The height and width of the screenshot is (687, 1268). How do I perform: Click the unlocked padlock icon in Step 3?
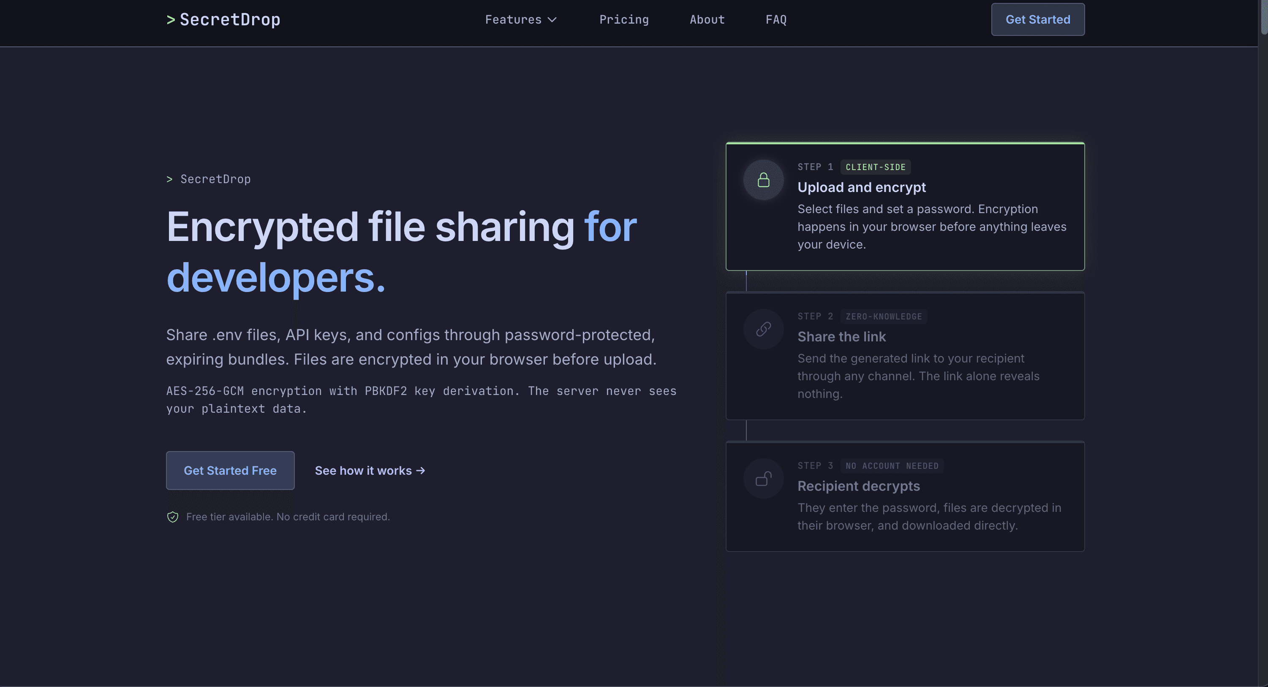[763, 479]
